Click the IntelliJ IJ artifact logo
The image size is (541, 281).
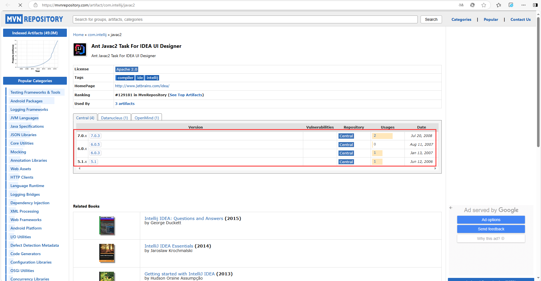click(80, 50)
